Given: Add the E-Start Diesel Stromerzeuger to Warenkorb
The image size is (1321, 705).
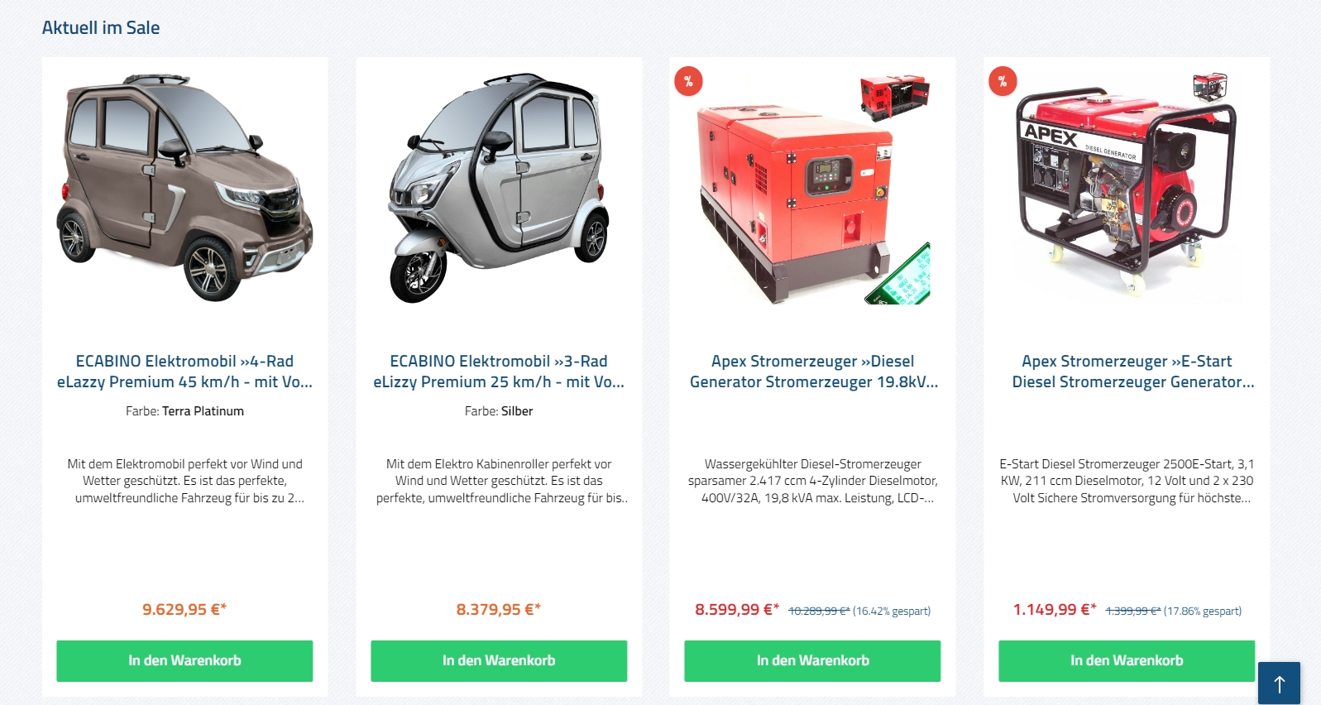Looking at the screenshot, I should 1127,660.
